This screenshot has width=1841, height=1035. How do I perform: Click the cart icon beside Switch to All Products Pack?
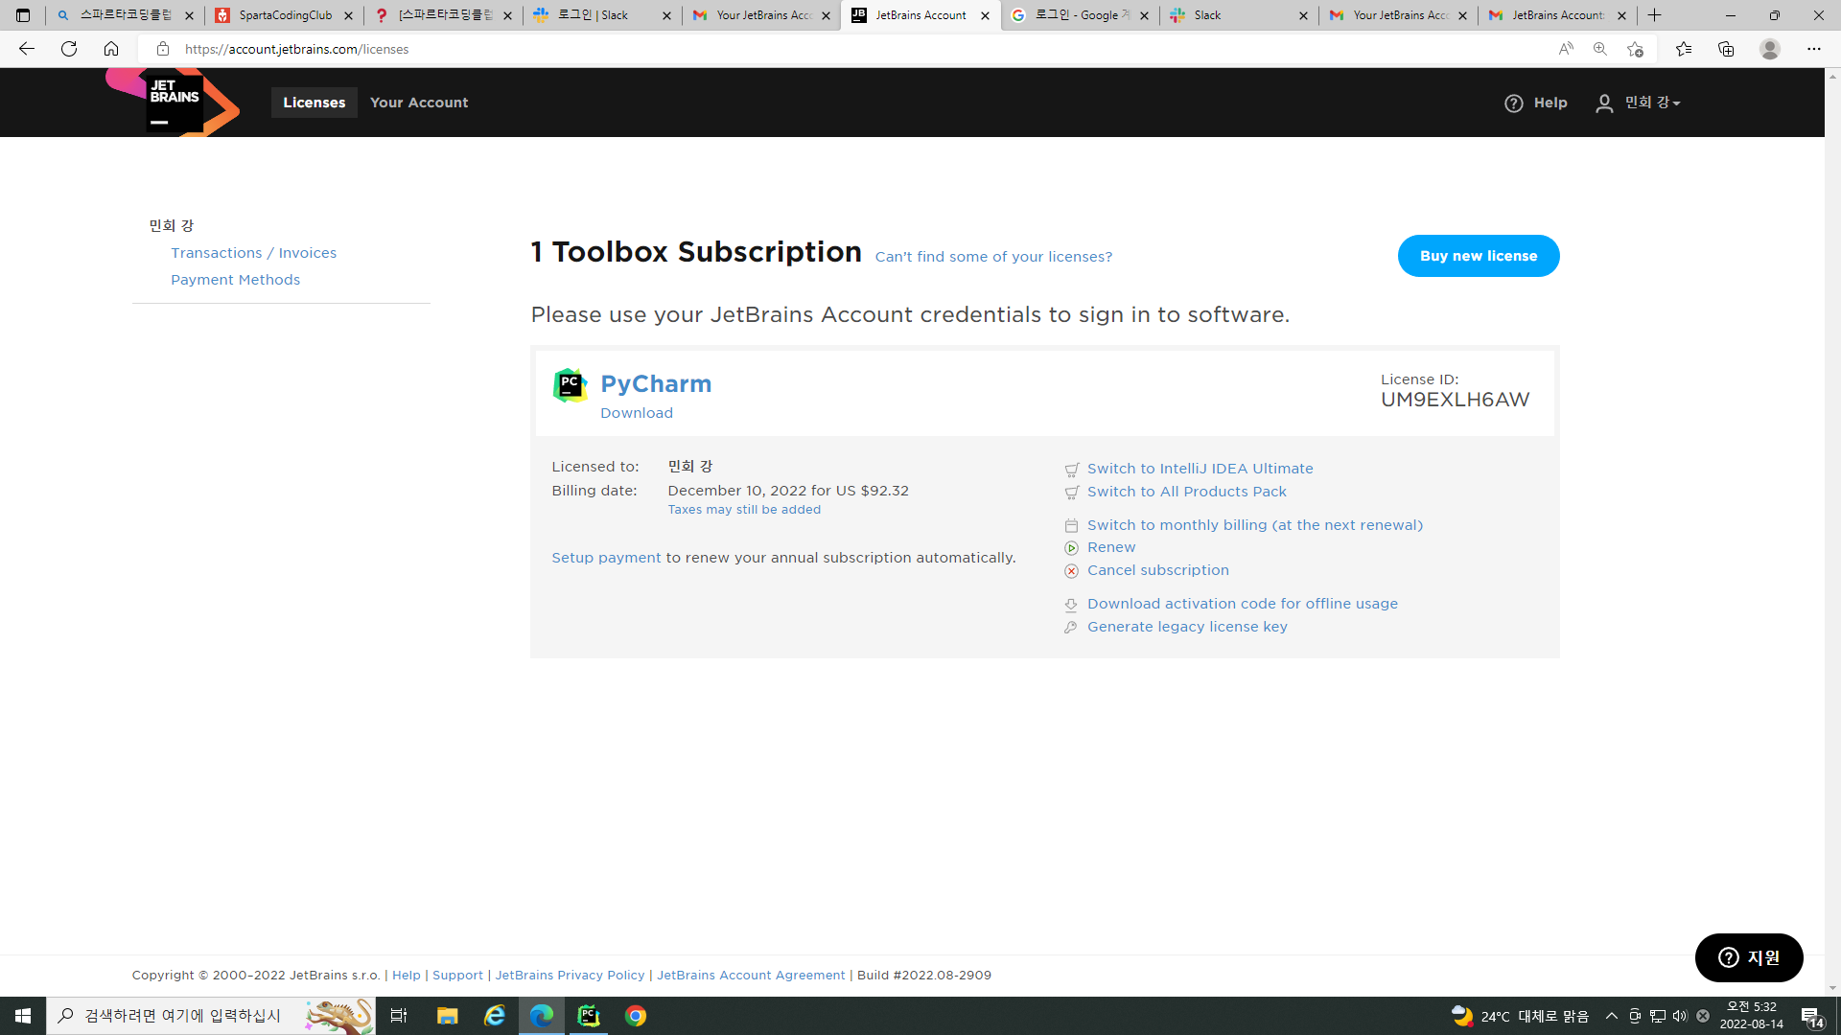tap(1072, 493)
